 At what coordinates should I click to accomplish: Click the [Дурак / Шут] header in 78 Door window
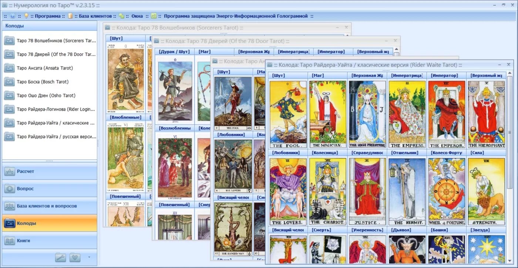pyautogui.click(x=174, y=51)
